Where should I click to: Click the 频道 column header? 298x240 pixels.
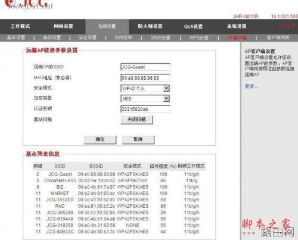coord(38,166)
